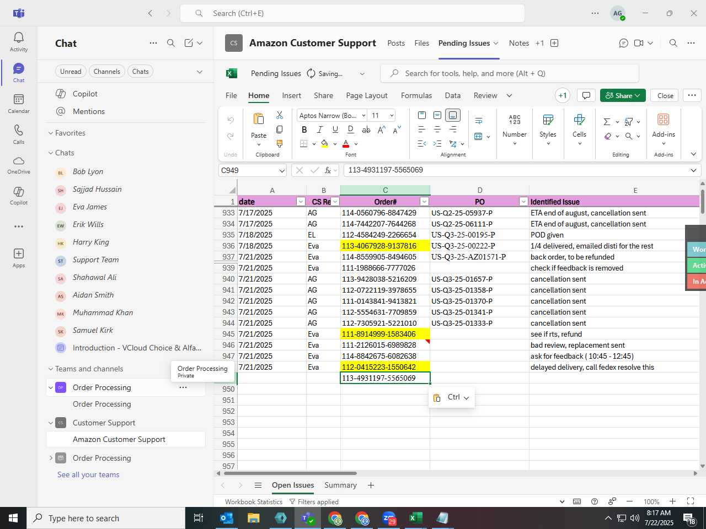Collapse the Favorites section
The image size is (706, 529).
(51, 133)
